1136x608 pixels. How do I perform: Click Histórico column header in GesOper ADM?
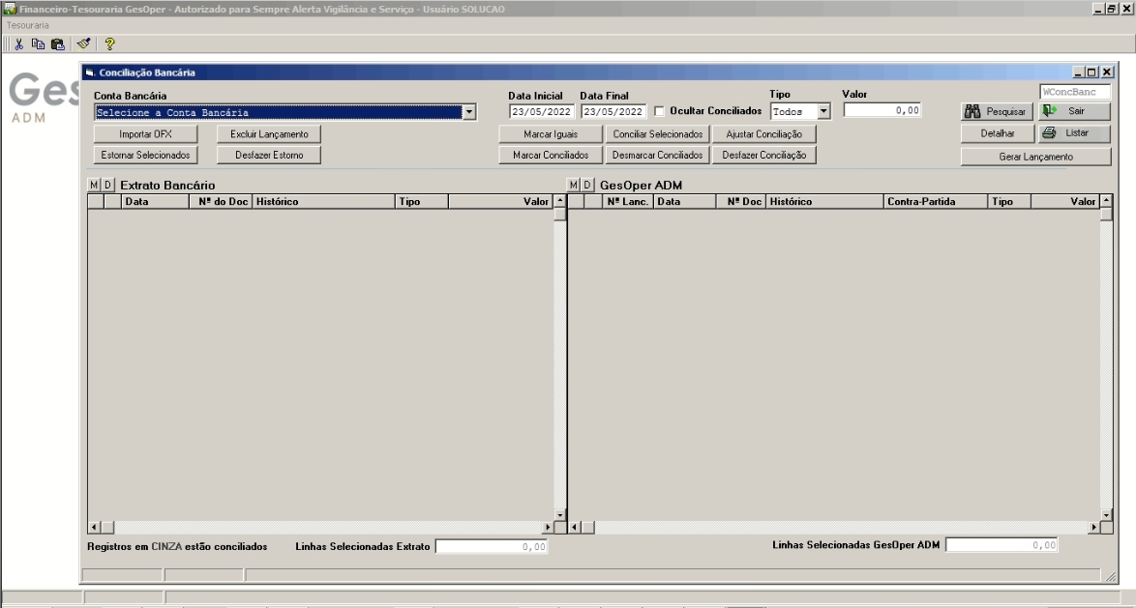(826, 201)
